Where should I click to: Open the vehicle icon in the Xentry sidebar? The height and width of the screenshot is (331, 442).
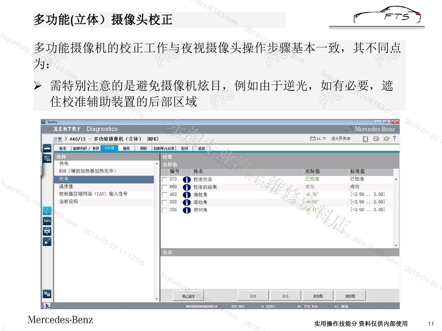(47, 148)
